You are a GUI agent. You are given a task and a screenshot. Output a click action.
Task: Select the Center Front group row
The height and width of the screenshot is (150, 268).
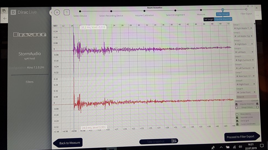click(x=246, y=92)
